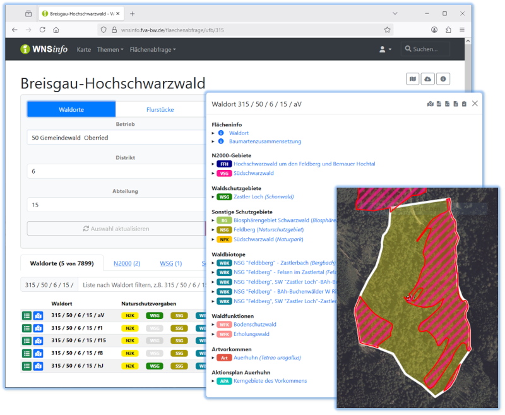This screenshot has width=505, height=415.
Task: Open green list details for Waldort aV
Action: pyautogui.click(x=27, y=315)
